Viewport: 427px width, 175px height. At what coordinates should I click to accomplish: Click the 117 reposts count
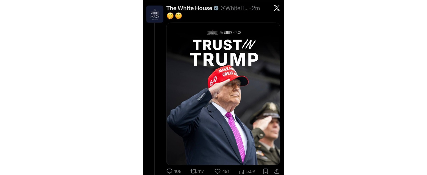click(x=201, y=172)
